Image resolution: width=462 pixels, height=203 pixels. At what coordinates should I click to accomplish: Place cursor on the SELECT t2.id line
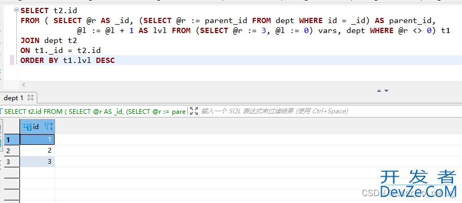[x=49, y=10]
